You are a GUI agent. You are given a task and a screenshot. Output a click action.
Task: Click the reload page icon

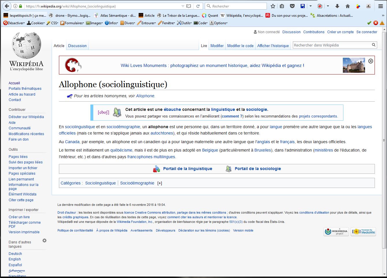tap(198, 6)
